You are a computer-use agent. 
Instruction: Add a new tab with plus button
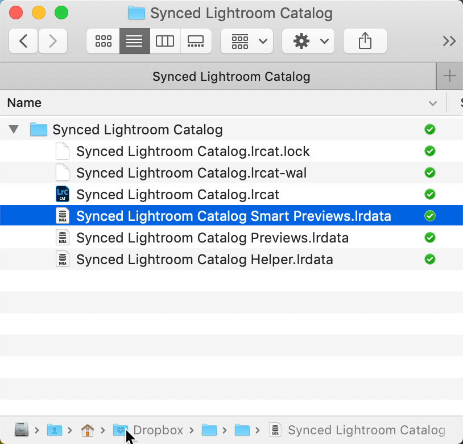pos(450,76)
